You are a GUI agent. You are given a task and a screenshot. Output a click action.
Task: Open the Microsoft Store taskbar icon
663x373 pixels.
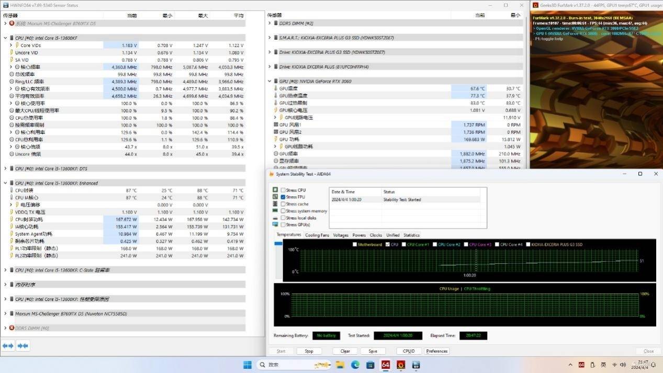370,365
